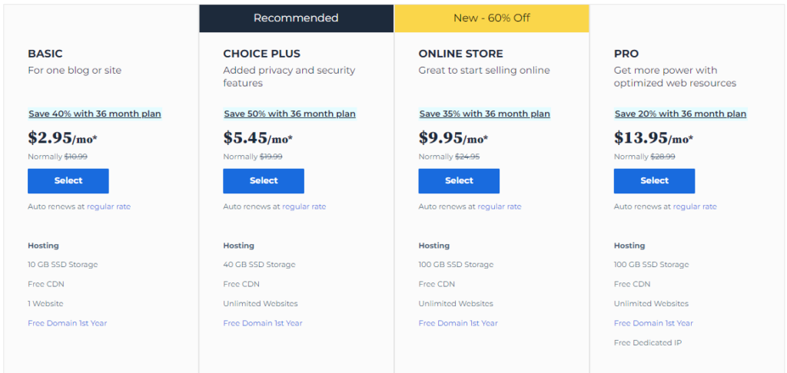Image resolution: width=787 pixels, height=373 pixels.
Task: Click the $13.95/mo PRO price
Action: click(653, 138)
